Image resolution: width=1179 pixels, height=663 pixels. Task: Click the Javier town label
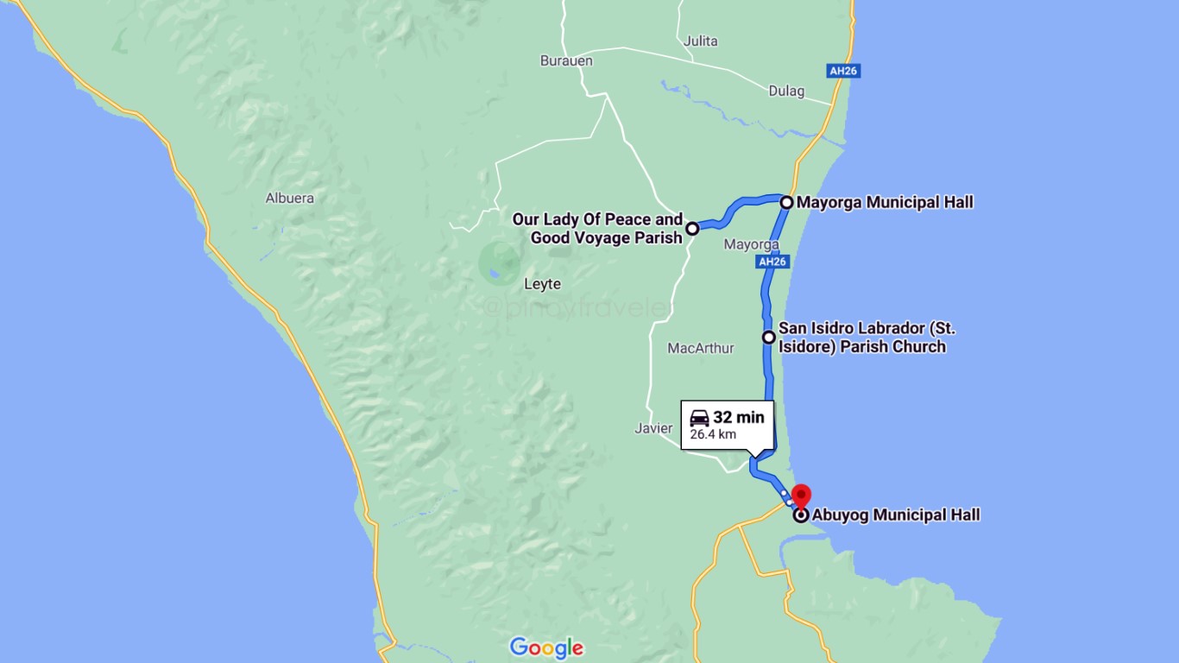pyautogui.click(x=653, y=428)
